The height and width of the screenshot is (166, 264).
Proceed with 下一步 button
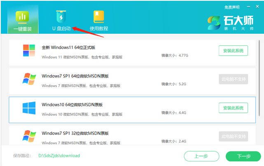(x=243, y=156)
